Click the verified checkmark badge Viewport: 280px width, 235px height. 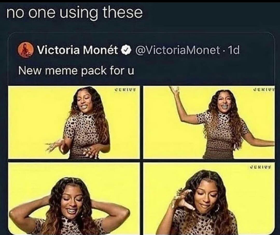[125, 50]
